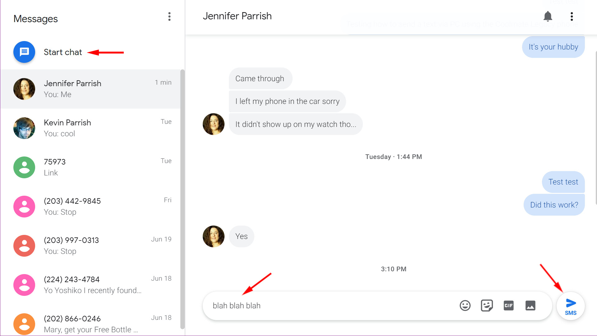Insert image using photo icon

530,305
